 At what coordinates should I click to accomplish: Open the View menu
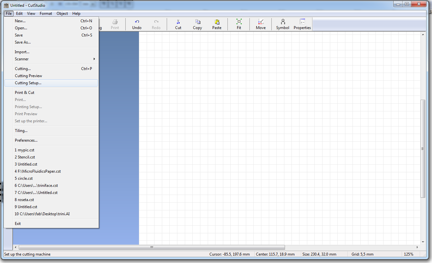[x=31, y=14]
